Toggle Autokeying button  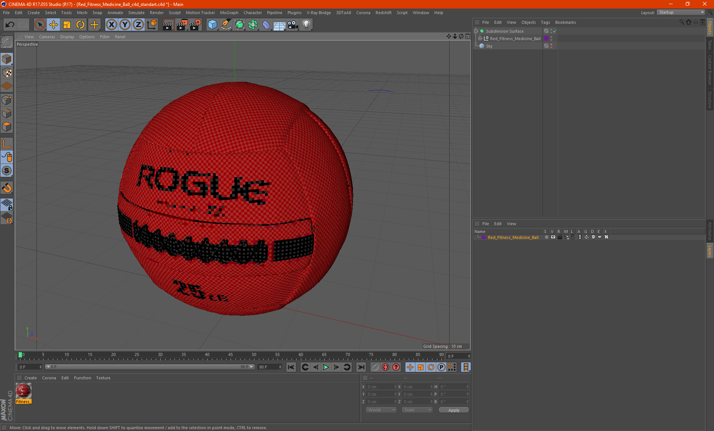pyautogui.click(x=386, y=367)
